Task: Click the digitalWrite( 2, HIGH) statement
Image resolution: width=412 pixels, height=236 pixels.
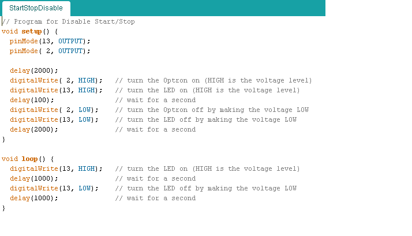Action: coord(56,80)
